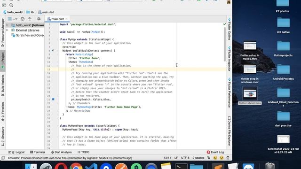The height and width of the screenshot is (169, 301).
Task: Click the blue color swatch on line 21
Action: [53, 99]
